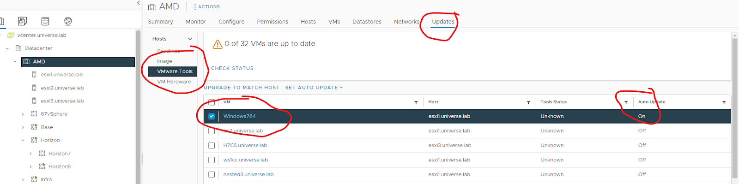Screen dimensions: 739x184
Task: Expand the Horizon7 tree node
Action: coord(30,153)
